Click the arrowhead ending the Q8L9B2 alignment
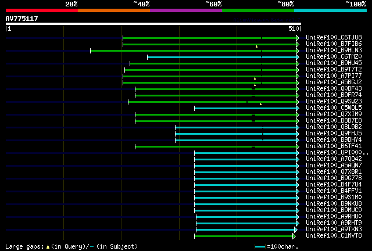372x251 pixels. point(298,128)
